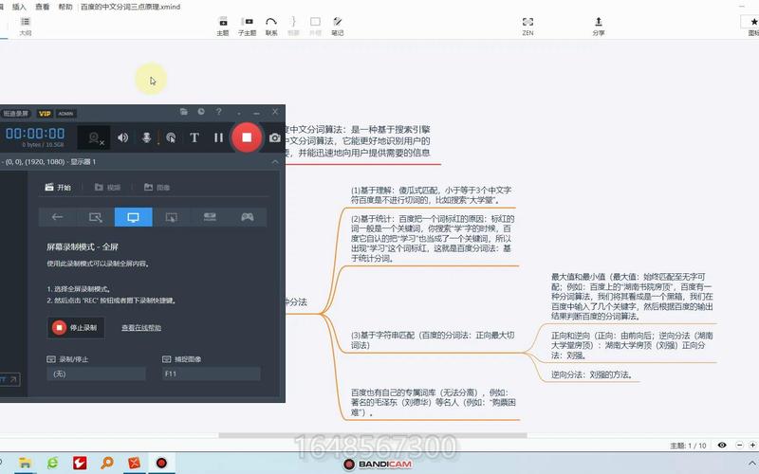Screen dimensions: 759x474
Task: Select HDMI device recording mode
Action: coord(210,217)
